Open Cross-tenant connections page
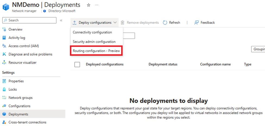The height and width of the screenshot is (126, 265). coord(27,122)
